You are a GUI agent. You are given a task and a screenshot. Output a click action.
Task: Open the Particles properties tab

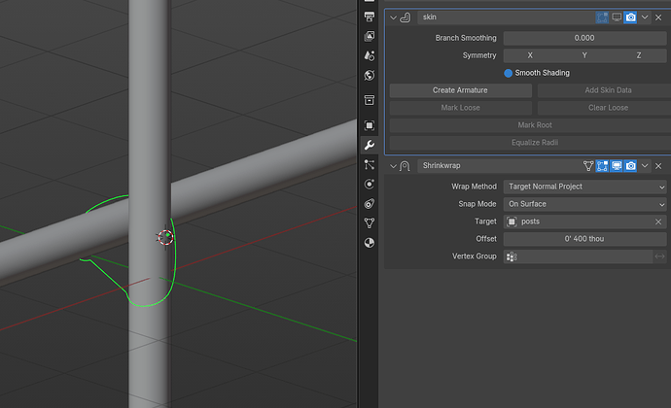pos(369,164)
